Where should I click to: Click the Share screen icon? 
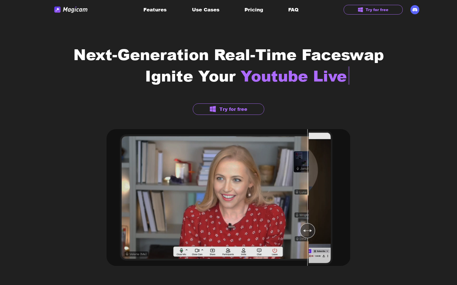pyautogui.click(x=213, y=251)
